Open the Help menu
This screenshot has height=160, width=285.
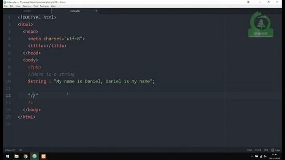coord(53,6)
